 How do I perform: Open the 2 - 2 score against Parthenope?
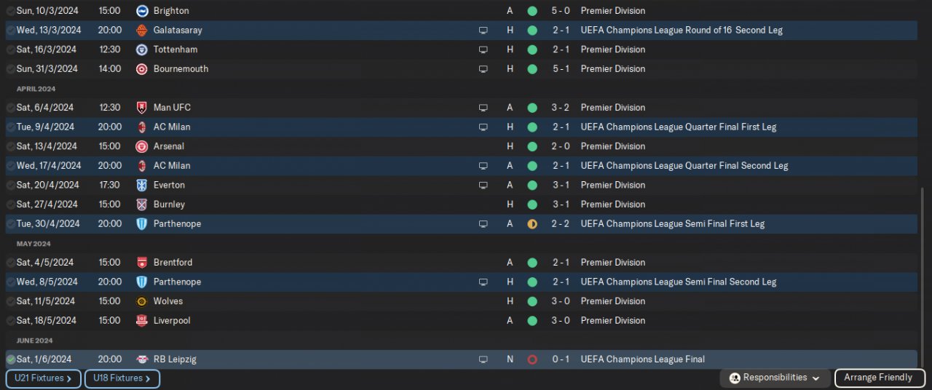point(560,224)
